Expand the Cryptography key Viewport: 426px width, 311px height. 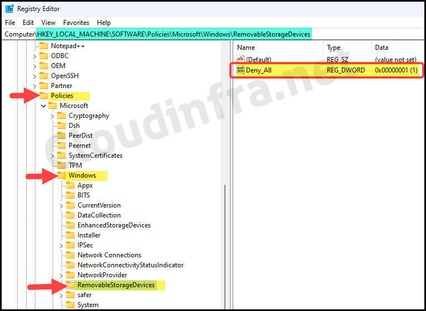coord(53,116)
